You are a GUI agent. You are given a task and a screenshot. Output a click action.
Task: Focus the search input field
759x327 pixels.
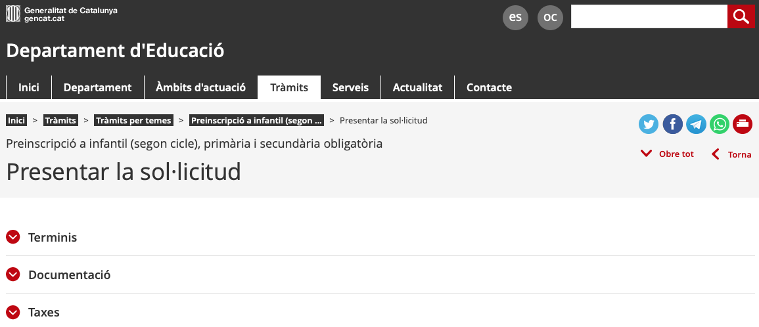pos(649,16)
